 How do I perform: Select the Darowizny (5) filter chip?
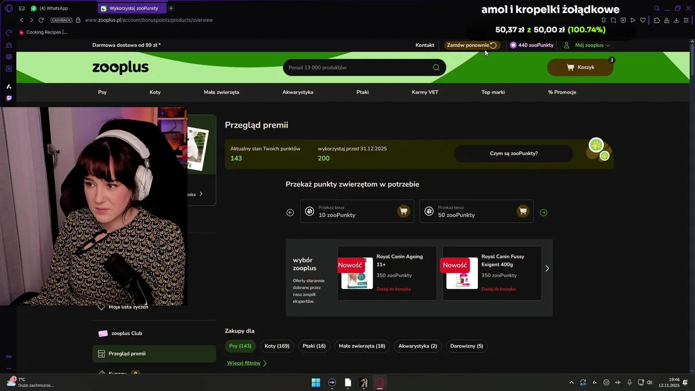[x=466, y=346]
